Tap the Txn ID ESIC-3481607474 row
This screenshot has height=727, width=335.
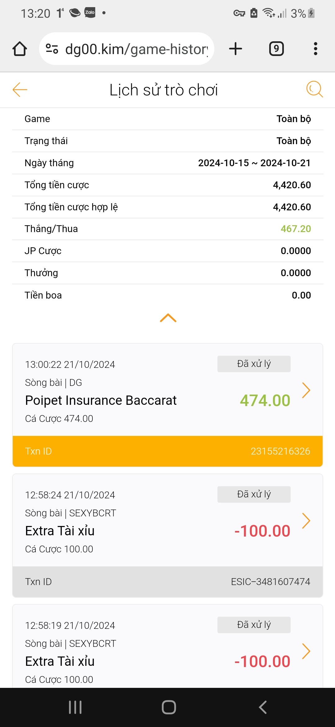pos(167,582)
